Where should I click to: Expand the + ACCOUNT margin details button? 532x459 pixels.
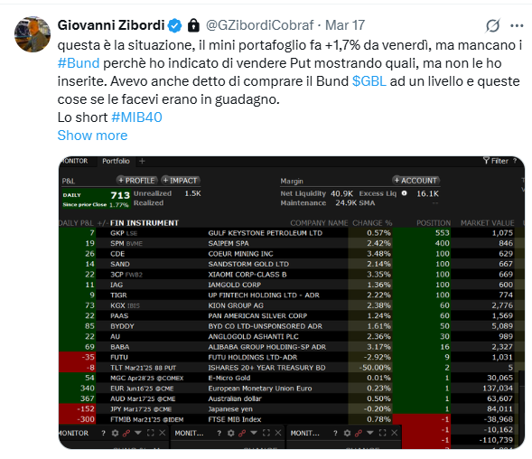coord(416,181)
